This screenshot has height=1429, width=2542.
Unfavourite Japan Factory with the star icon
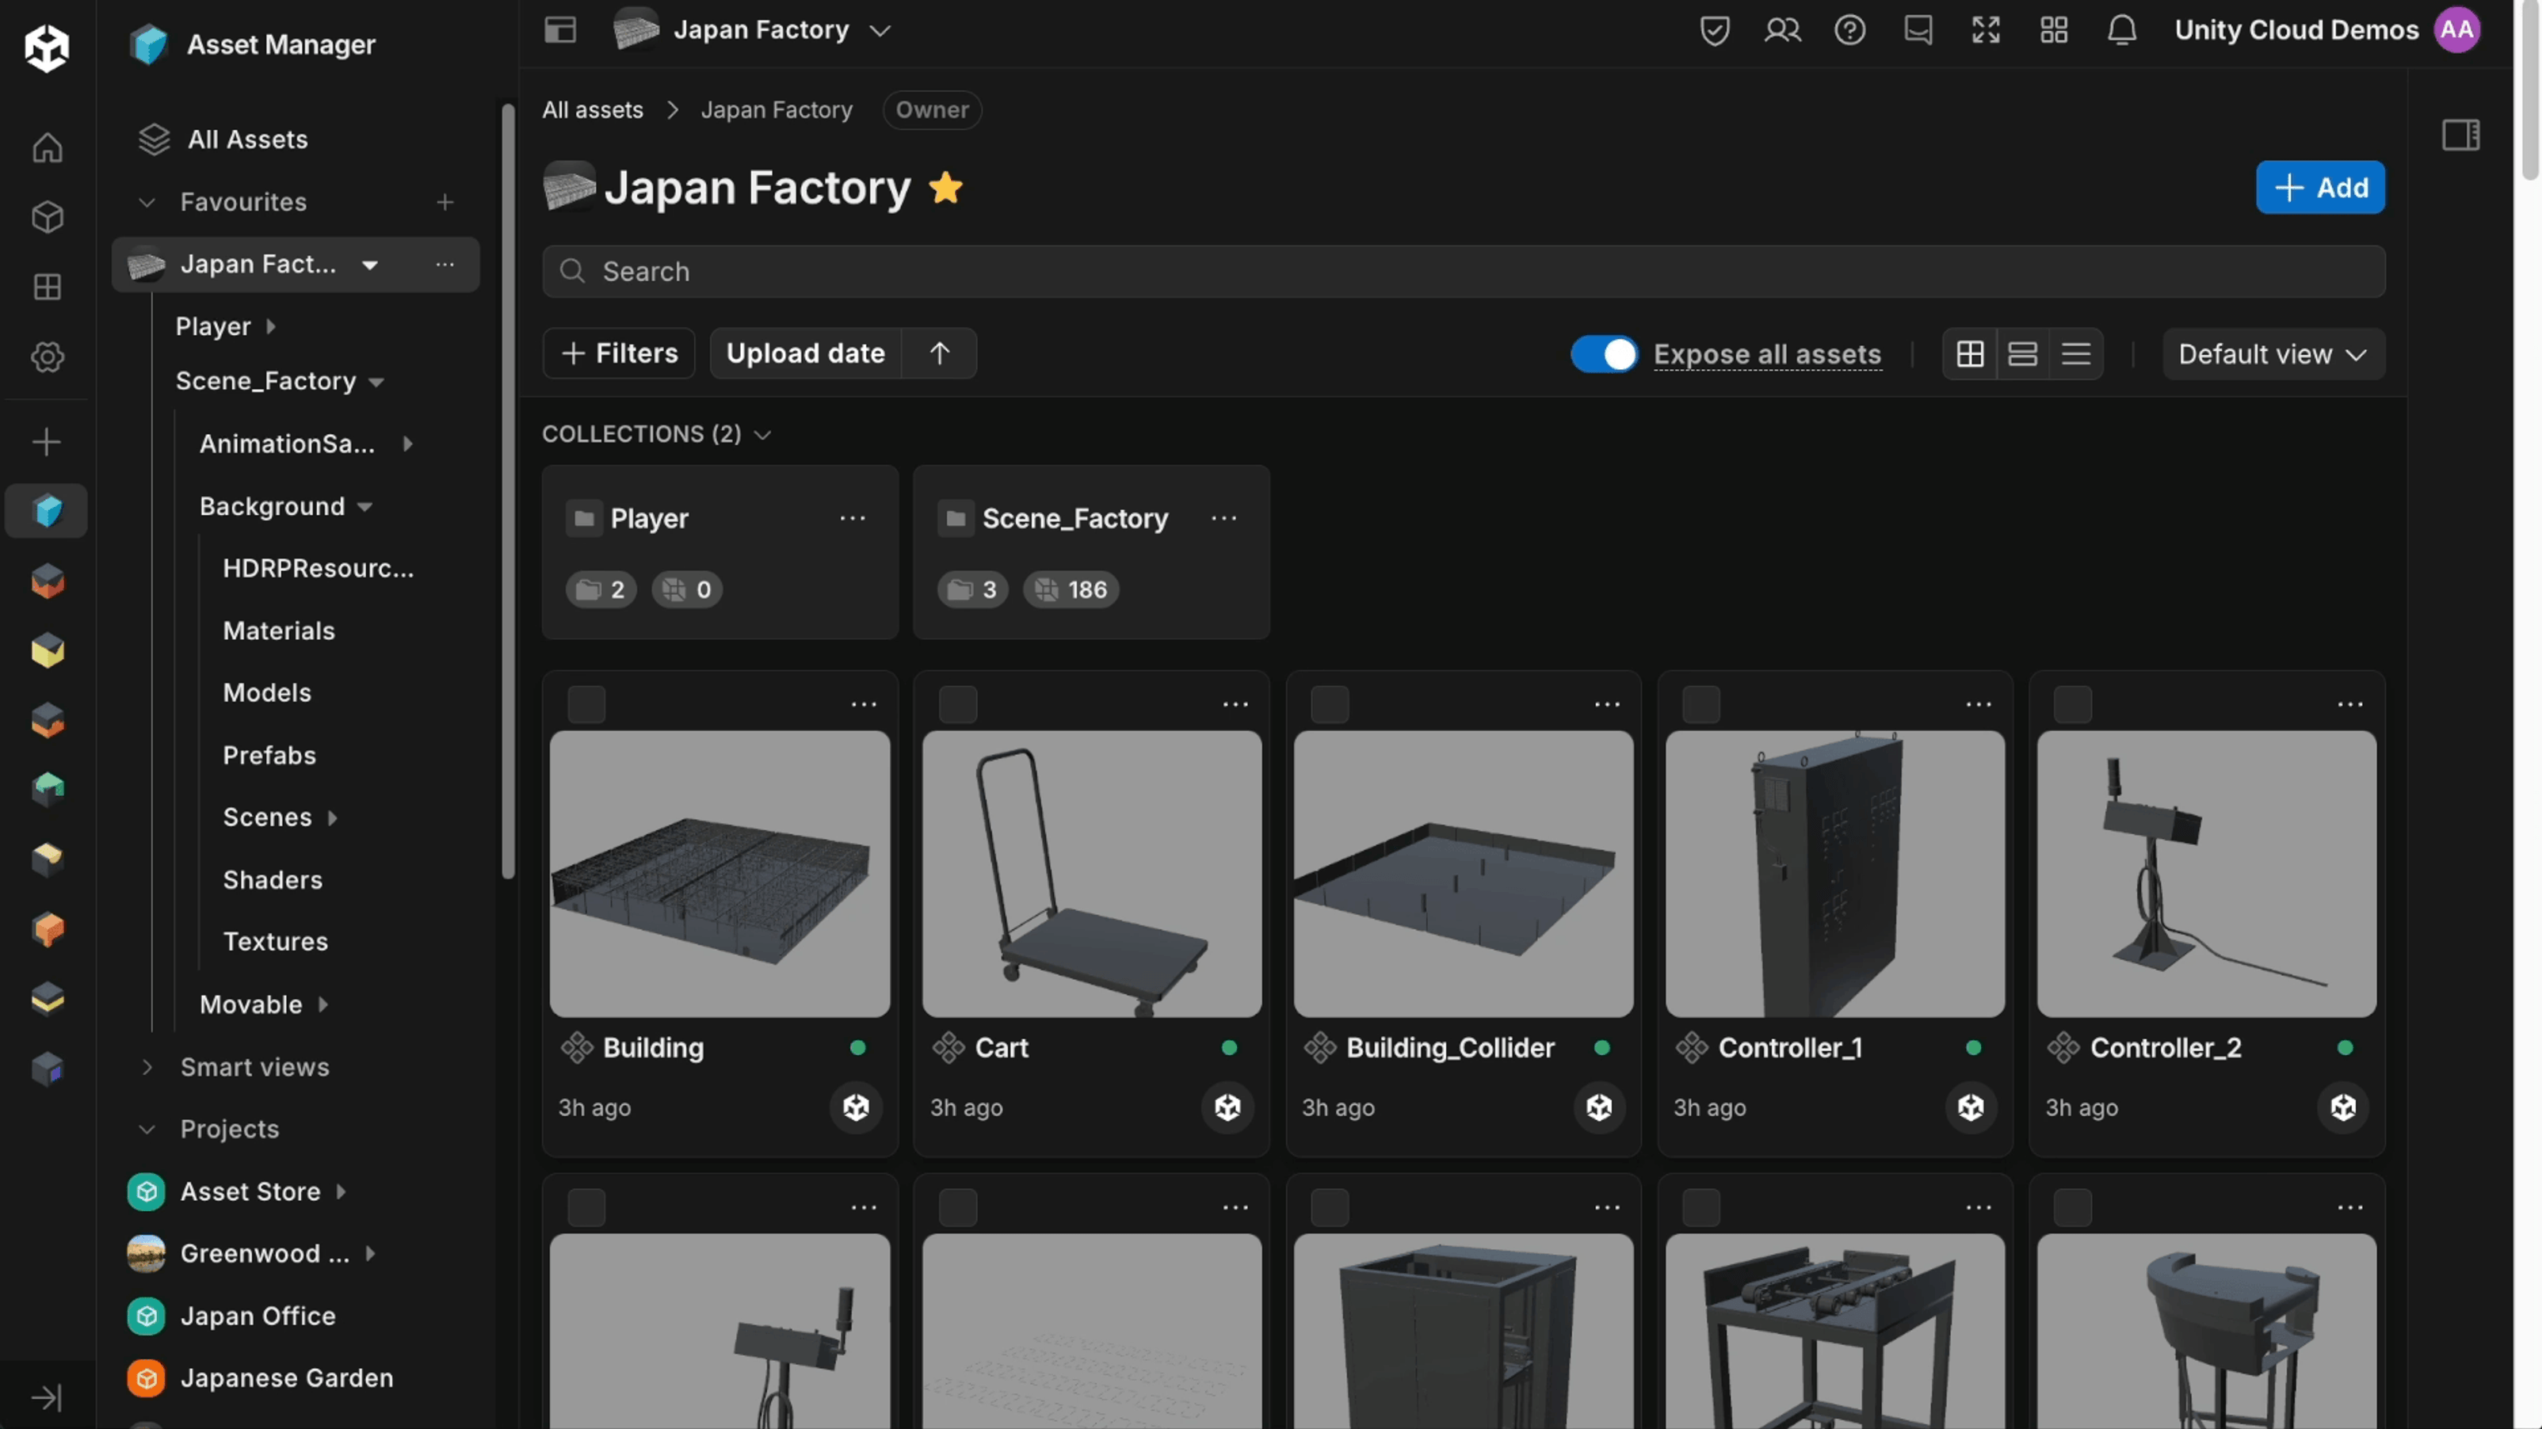click(945, 188)
